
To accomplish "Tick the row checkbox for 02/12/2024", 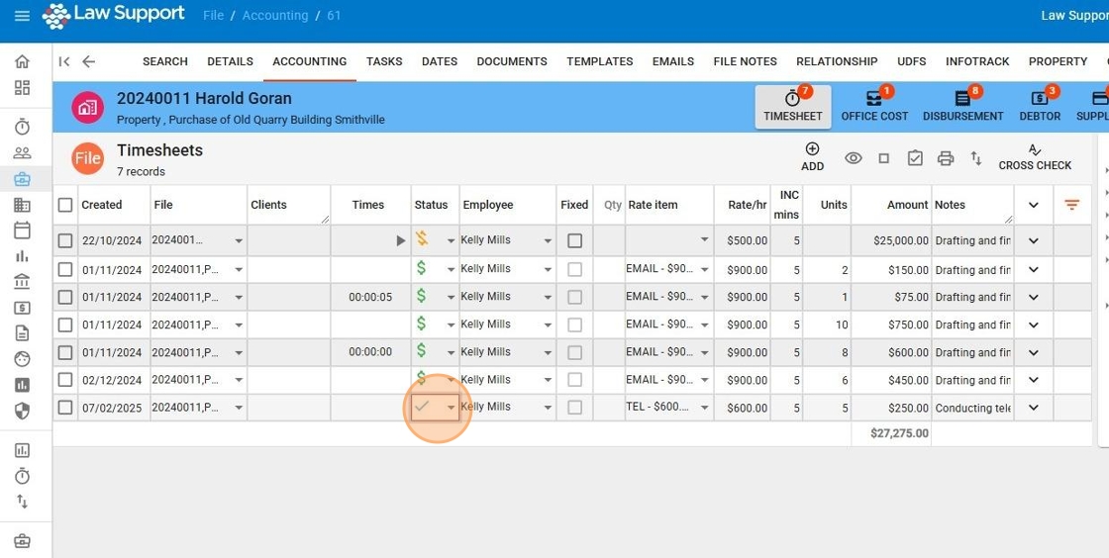I will tap(65, 380).
